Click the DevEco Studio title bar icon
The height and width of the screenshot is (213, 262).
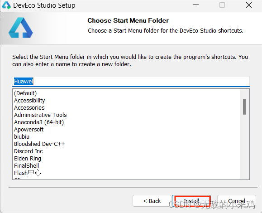[6, 5]
